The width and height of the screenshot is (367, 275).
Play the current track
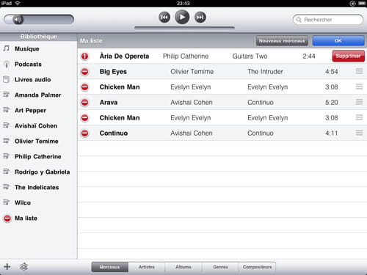182,17
